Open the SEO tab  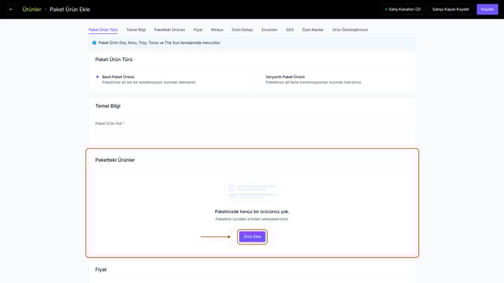(290, 29)
